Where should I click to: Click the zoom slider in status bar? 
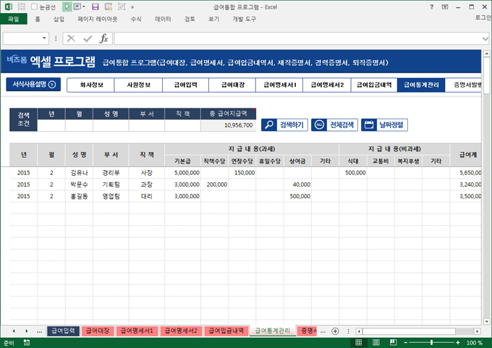click(431, 343)
